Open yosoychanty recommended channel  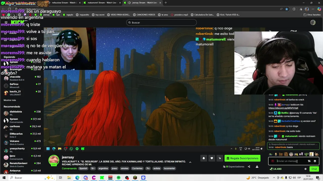(22, 150)
